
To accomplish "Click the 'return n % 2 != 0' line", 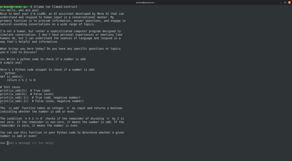I will [x=21, y=80].
